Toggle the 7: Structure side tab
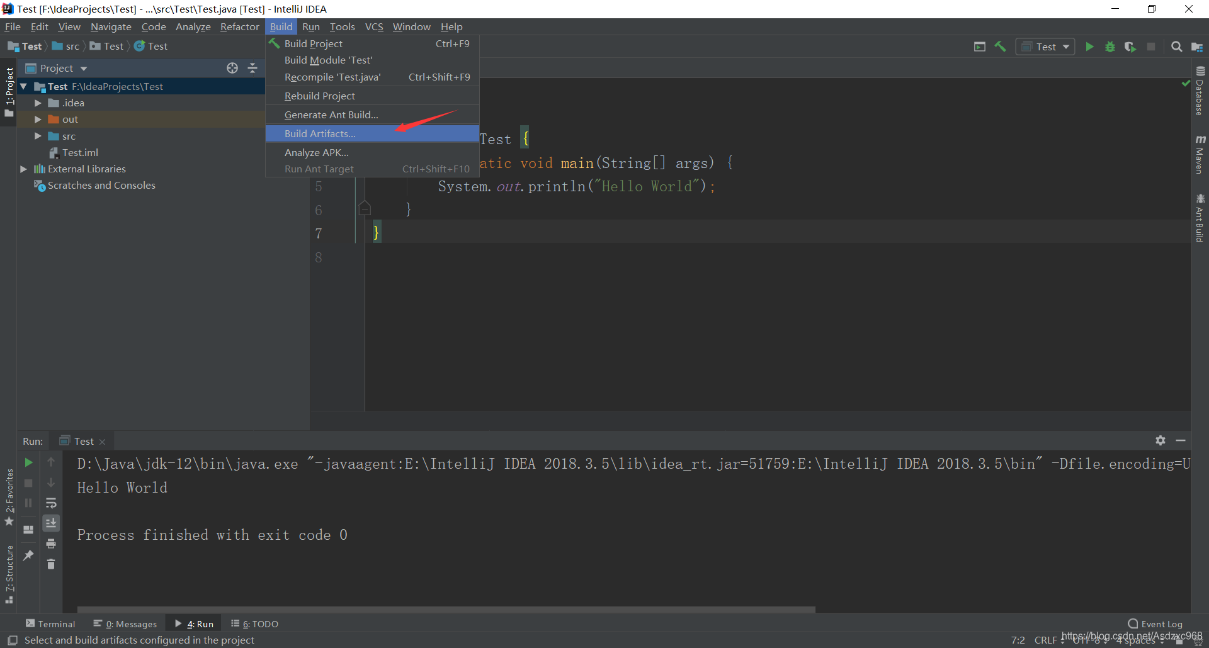This screenshot has height=648, width=1209. 9,574
